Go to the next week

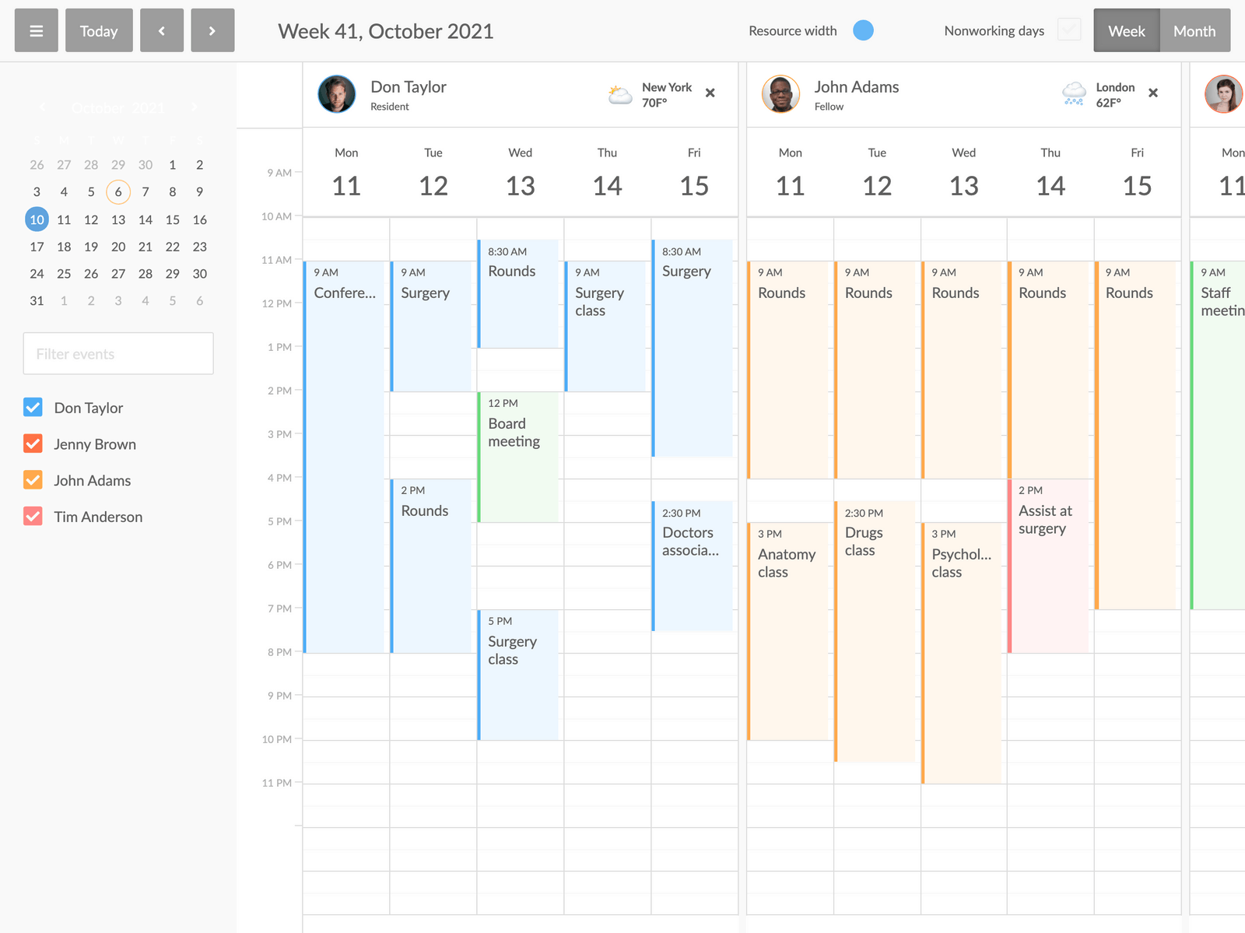pos(212,30)
